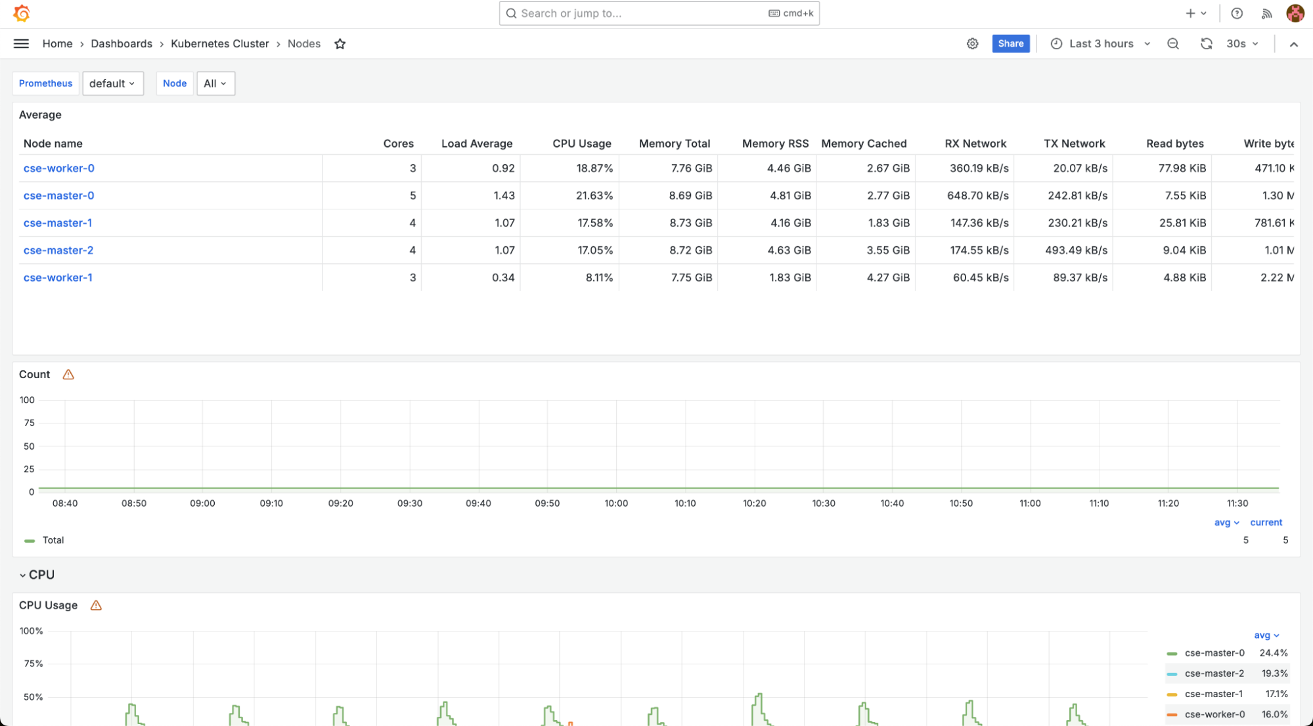The image size is (1313, 726).
Task: Navigate to Dashboards breadcrumb
Action: [122, 44]
